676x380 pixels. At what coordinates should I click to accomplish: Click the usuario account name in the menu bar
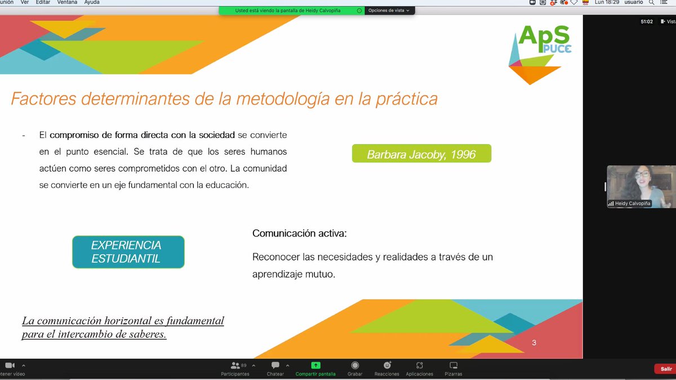634,2
